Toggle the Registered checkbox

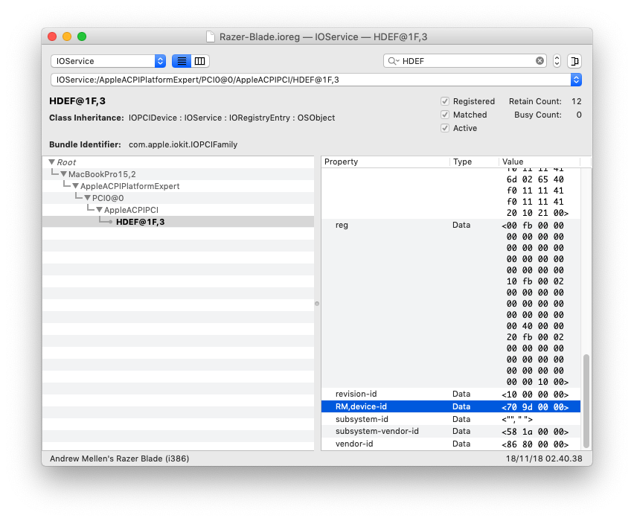pos(445,101)
